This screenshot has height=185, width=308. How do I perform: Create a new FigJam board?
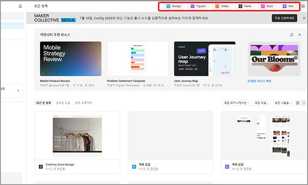tap(198, 6)
